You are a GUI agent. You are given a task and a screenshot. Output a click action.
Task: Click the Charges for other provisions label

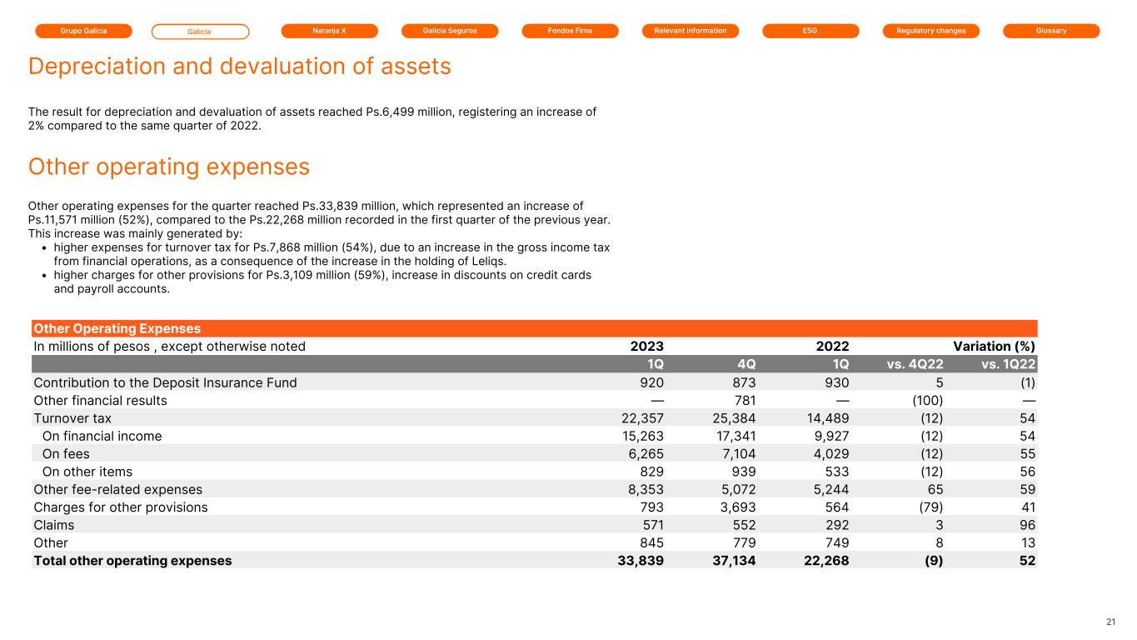(121, 507)
